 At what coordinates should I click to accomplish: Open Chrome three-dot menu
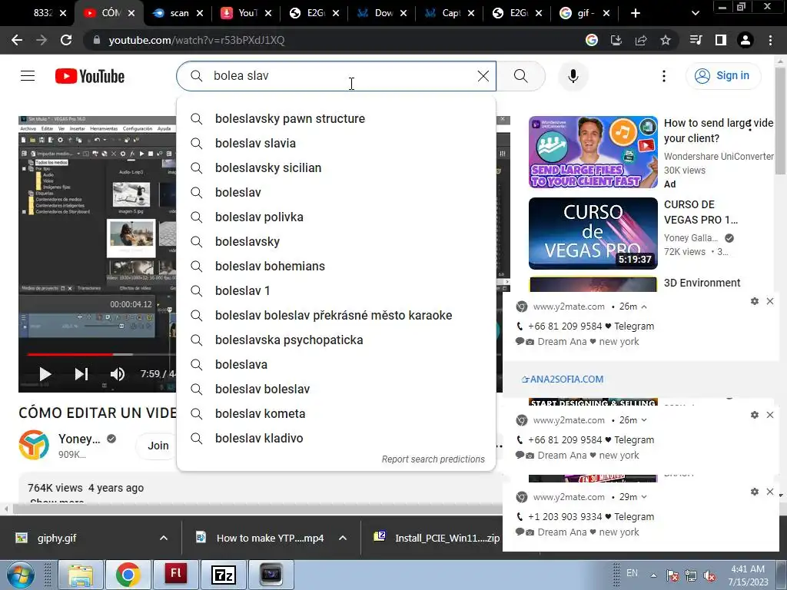(x=770, y=40)
